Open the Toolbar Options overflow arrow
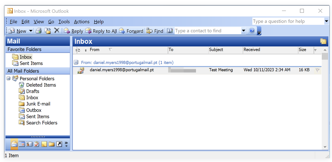Image resolution: width=332 pixels, height=162 pixels. coord(259,31)
